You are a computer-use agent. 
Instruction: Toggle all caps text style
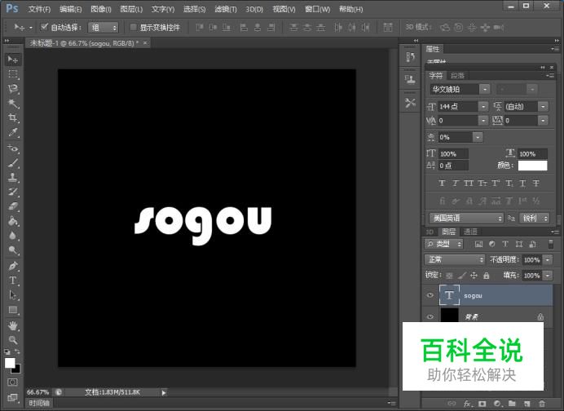pyautogui.click(x=469, y=183)
